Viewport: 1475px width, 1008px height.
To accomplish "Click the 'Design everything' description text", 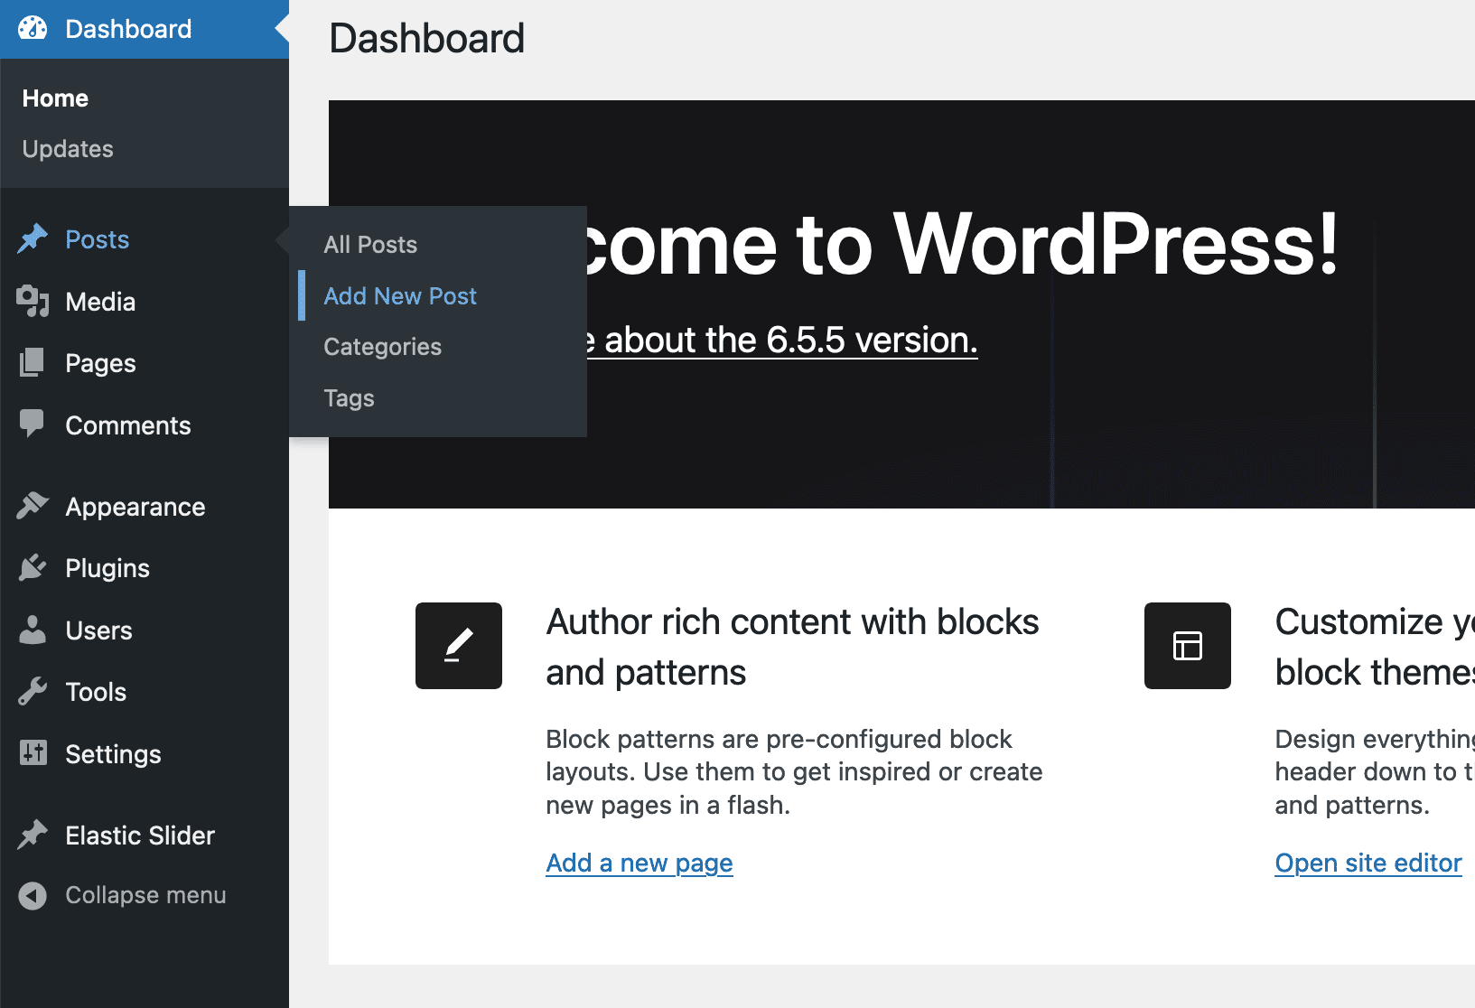I will point(1375,772).
